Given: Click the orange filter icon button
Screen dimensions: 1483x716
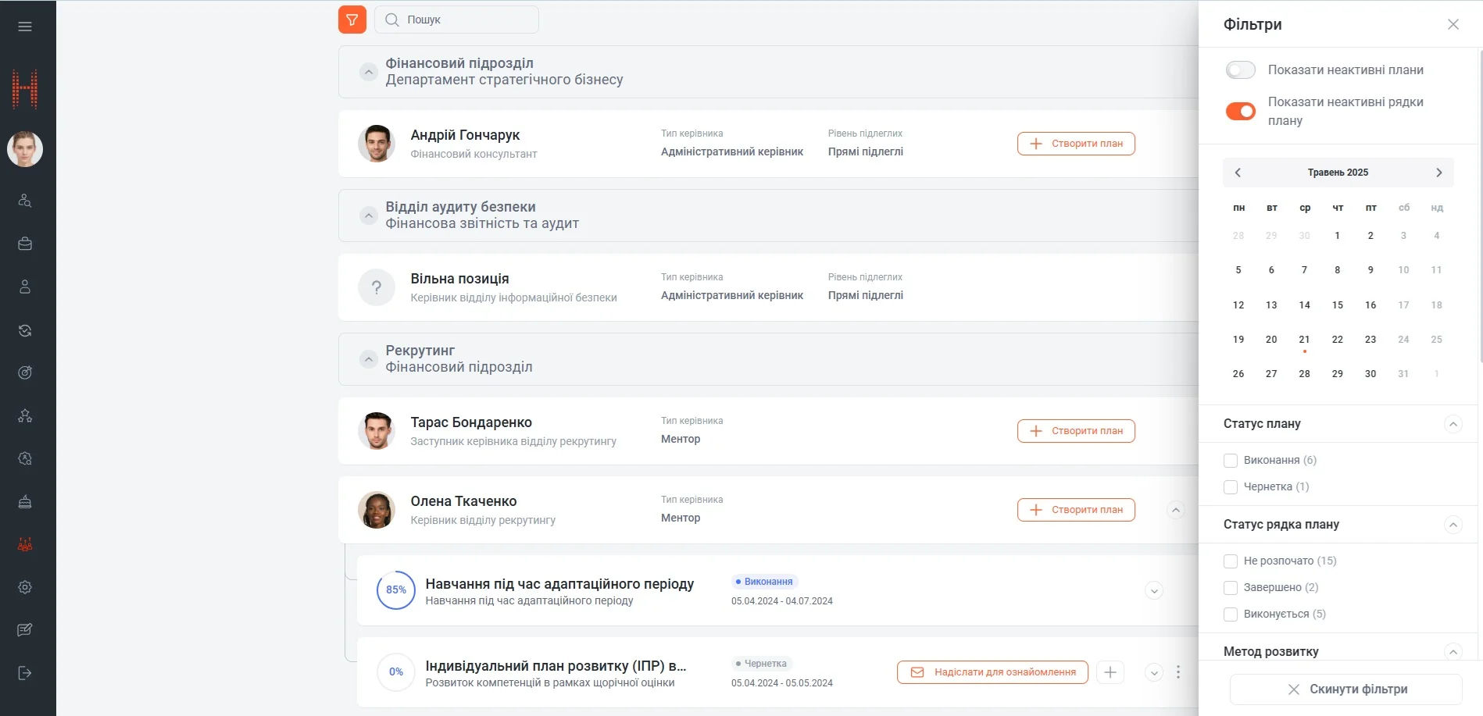Looking at the screenshot, I should [352, 20].
